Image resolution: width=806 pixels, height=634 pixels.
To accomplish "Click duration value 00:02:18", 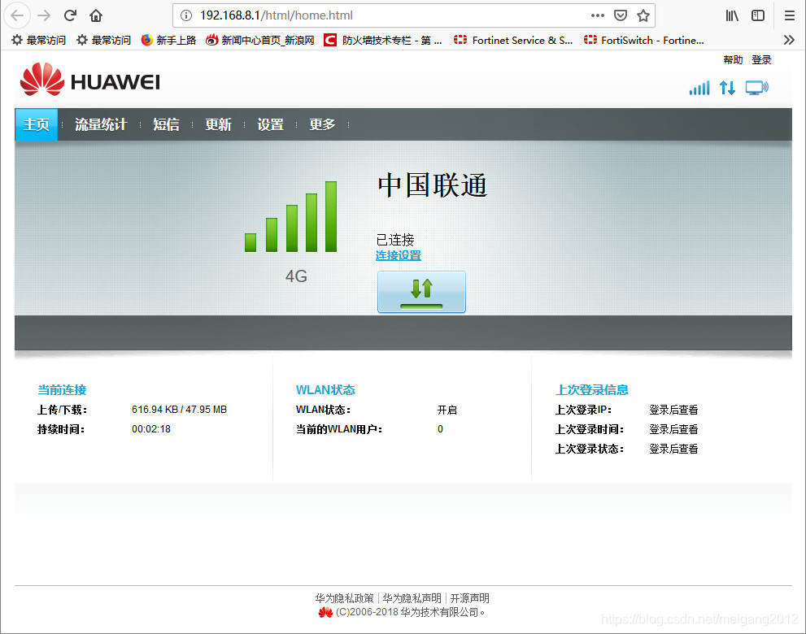I will pos(151,429).
